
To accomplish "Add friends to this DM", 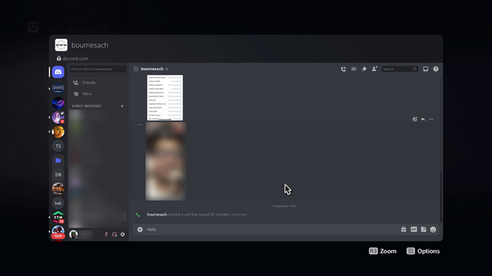I will (374, 69).
